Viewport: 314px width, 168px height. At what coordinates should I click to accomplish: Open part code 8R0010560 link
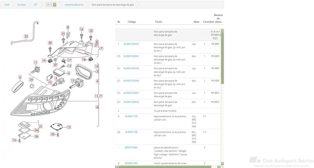tap(131, 148)
